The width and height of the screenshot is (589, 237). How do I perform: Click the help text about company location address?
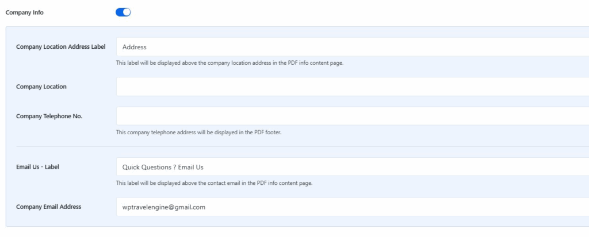point(230,63)
